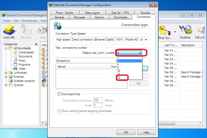Switch to the General tab
Image resolution: width=207 pixels, height=138 pixels.
point(59,17)
